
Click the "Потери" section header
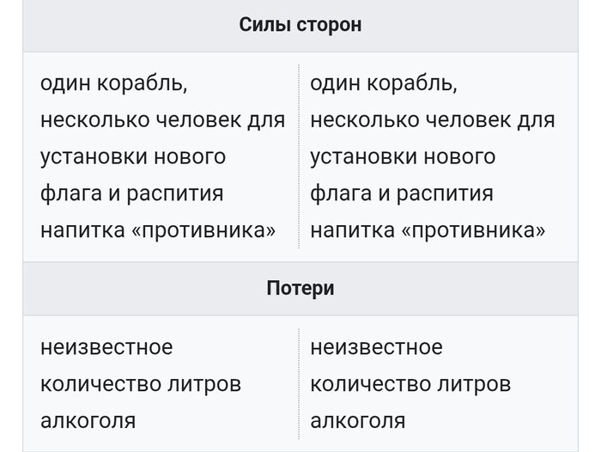pyautogui.click(x=300, y=288)
